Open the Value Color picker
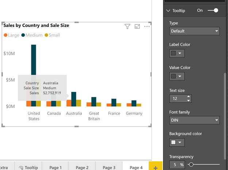228x170 pixels. (177, 76)
